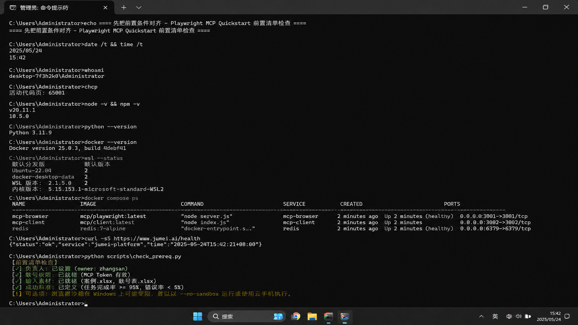Launch Google Chrome from taskbar
578x325 pixels.
tap(296, 316)
